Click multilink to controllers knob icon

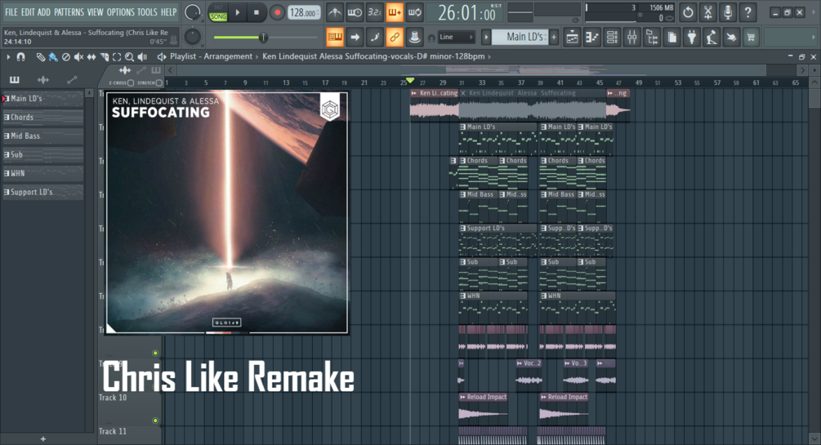(415, 37)
